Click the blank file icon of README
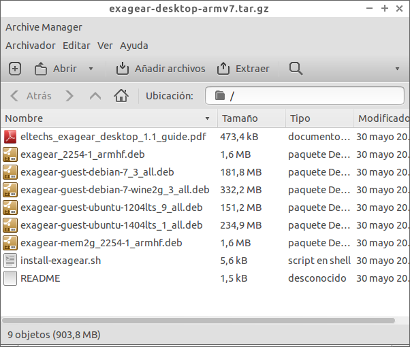This screenshot has width=410, height=347. (x=10, y=278)
